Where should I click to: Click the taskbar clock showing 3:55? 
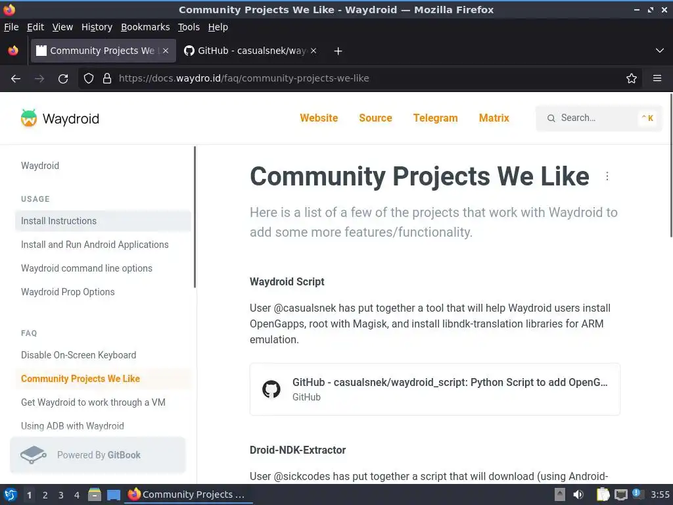tap(660, 494)
